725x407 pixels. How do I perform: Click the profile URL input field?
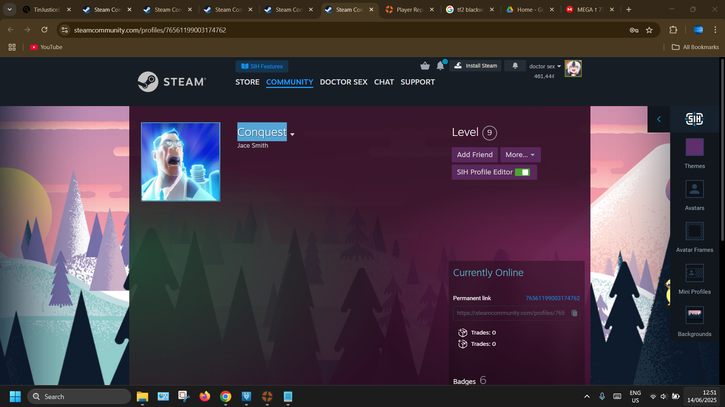click(516, 313)
